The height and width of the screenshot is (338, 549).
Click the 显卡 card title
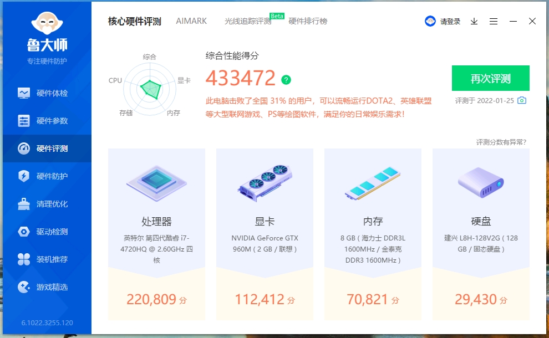coord(265,222)
